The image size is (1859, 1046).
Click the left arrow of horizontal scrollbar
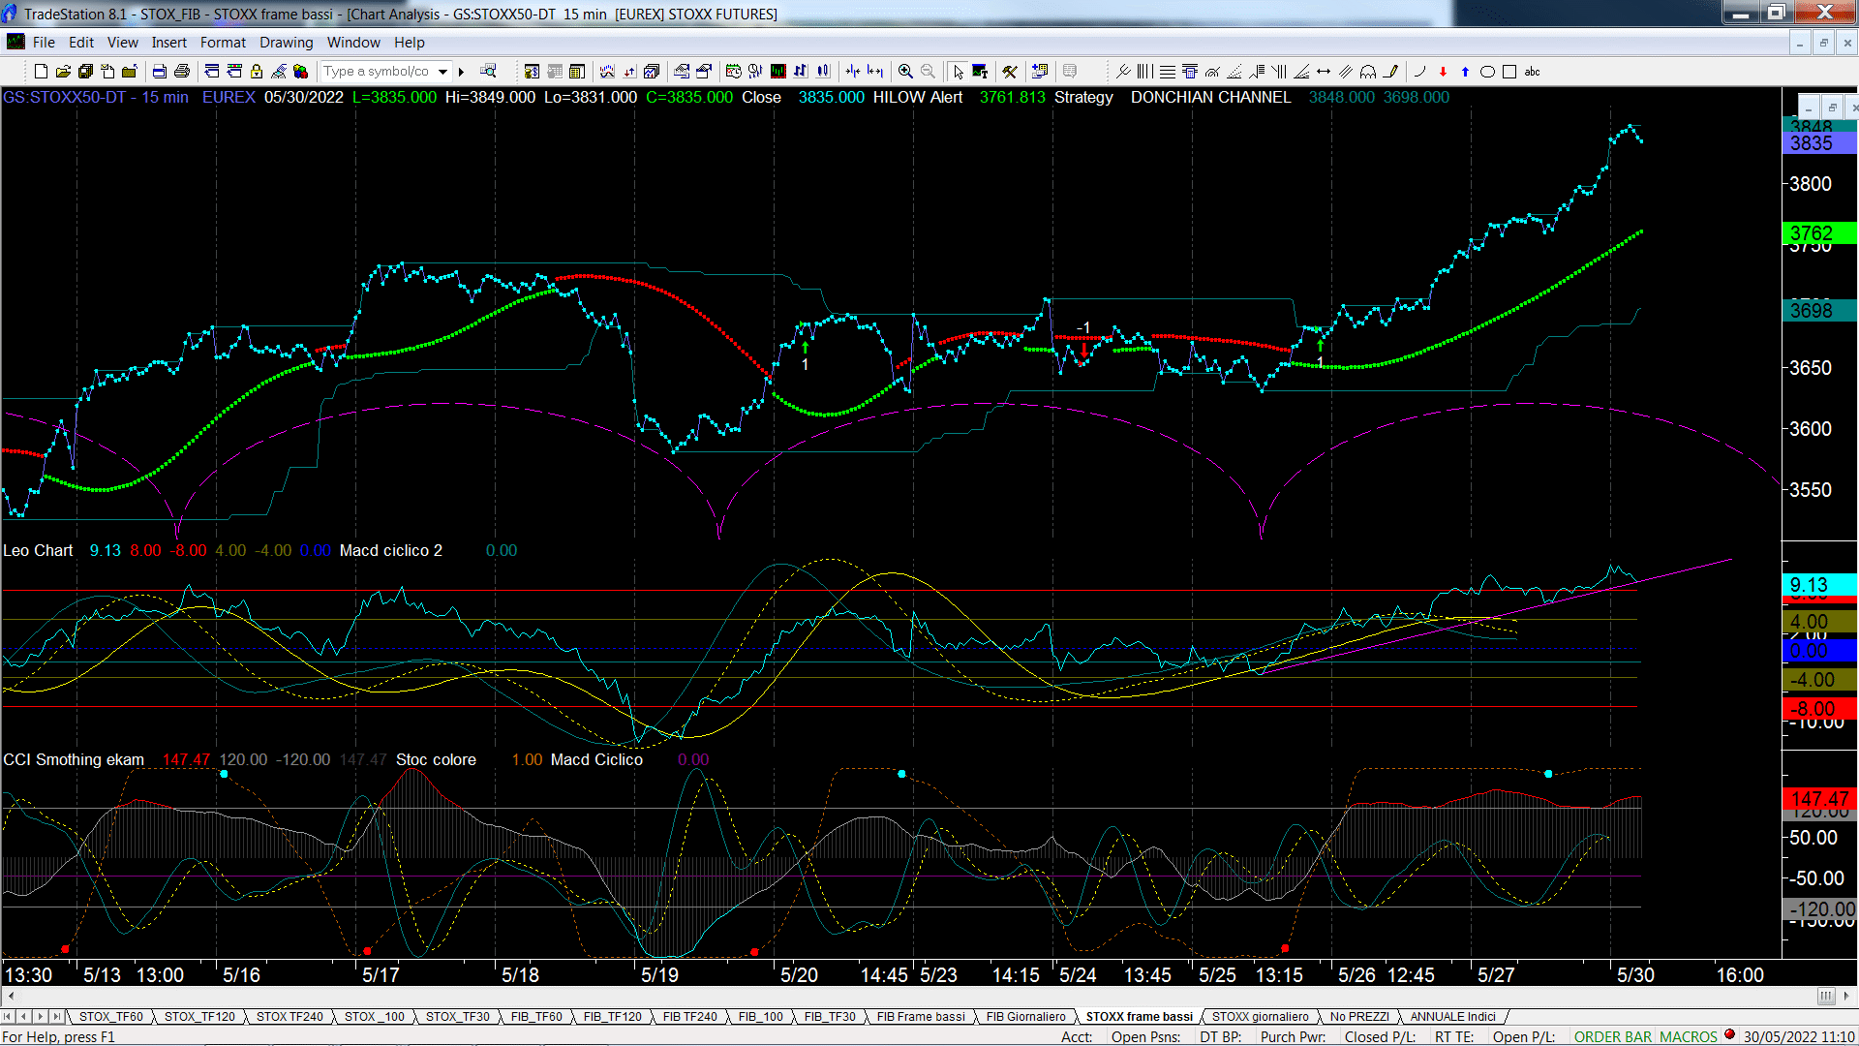tap(11, 996)
